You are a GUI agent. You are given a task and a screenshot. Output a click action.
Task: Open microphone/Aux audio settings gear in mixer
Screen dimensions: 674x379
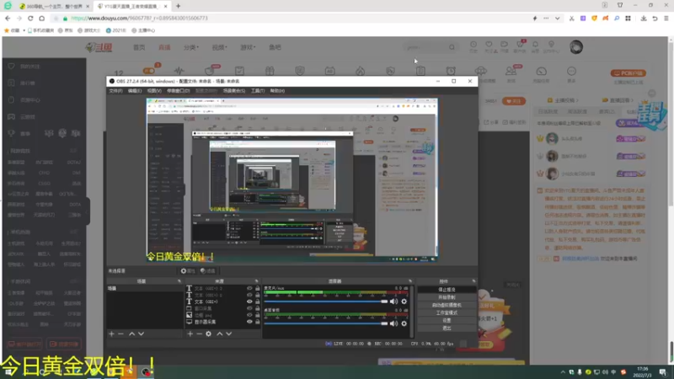click(404, 302)
